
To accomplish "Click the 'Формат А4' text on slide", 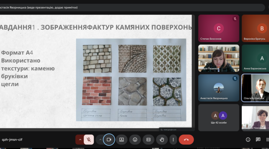I will [17, 52].
